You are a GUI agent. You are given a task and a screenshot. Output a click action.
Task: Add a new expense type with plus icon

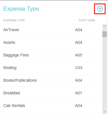tap(100, 9)
